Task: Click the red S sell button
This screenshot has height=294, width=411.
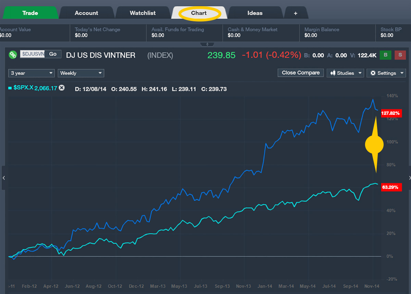Action: pos(400,55)
